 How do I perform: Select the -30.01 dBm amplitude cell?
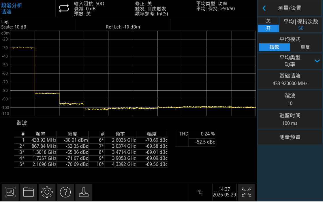[x=72, y=140]
